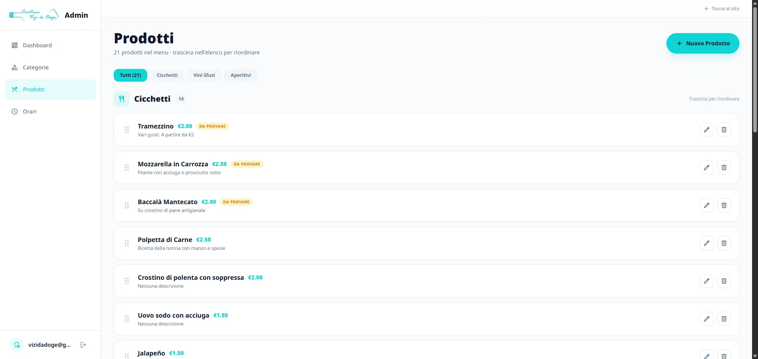Edit the Mozzarella in Carrozza product
The image size is (758, 359).
click(706, 167)
